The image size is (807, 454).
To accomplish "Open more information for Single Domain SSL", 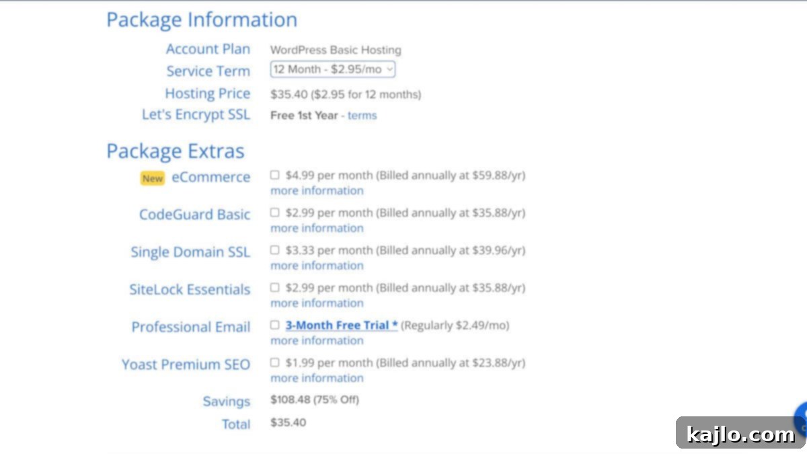I will coord(317,266).
